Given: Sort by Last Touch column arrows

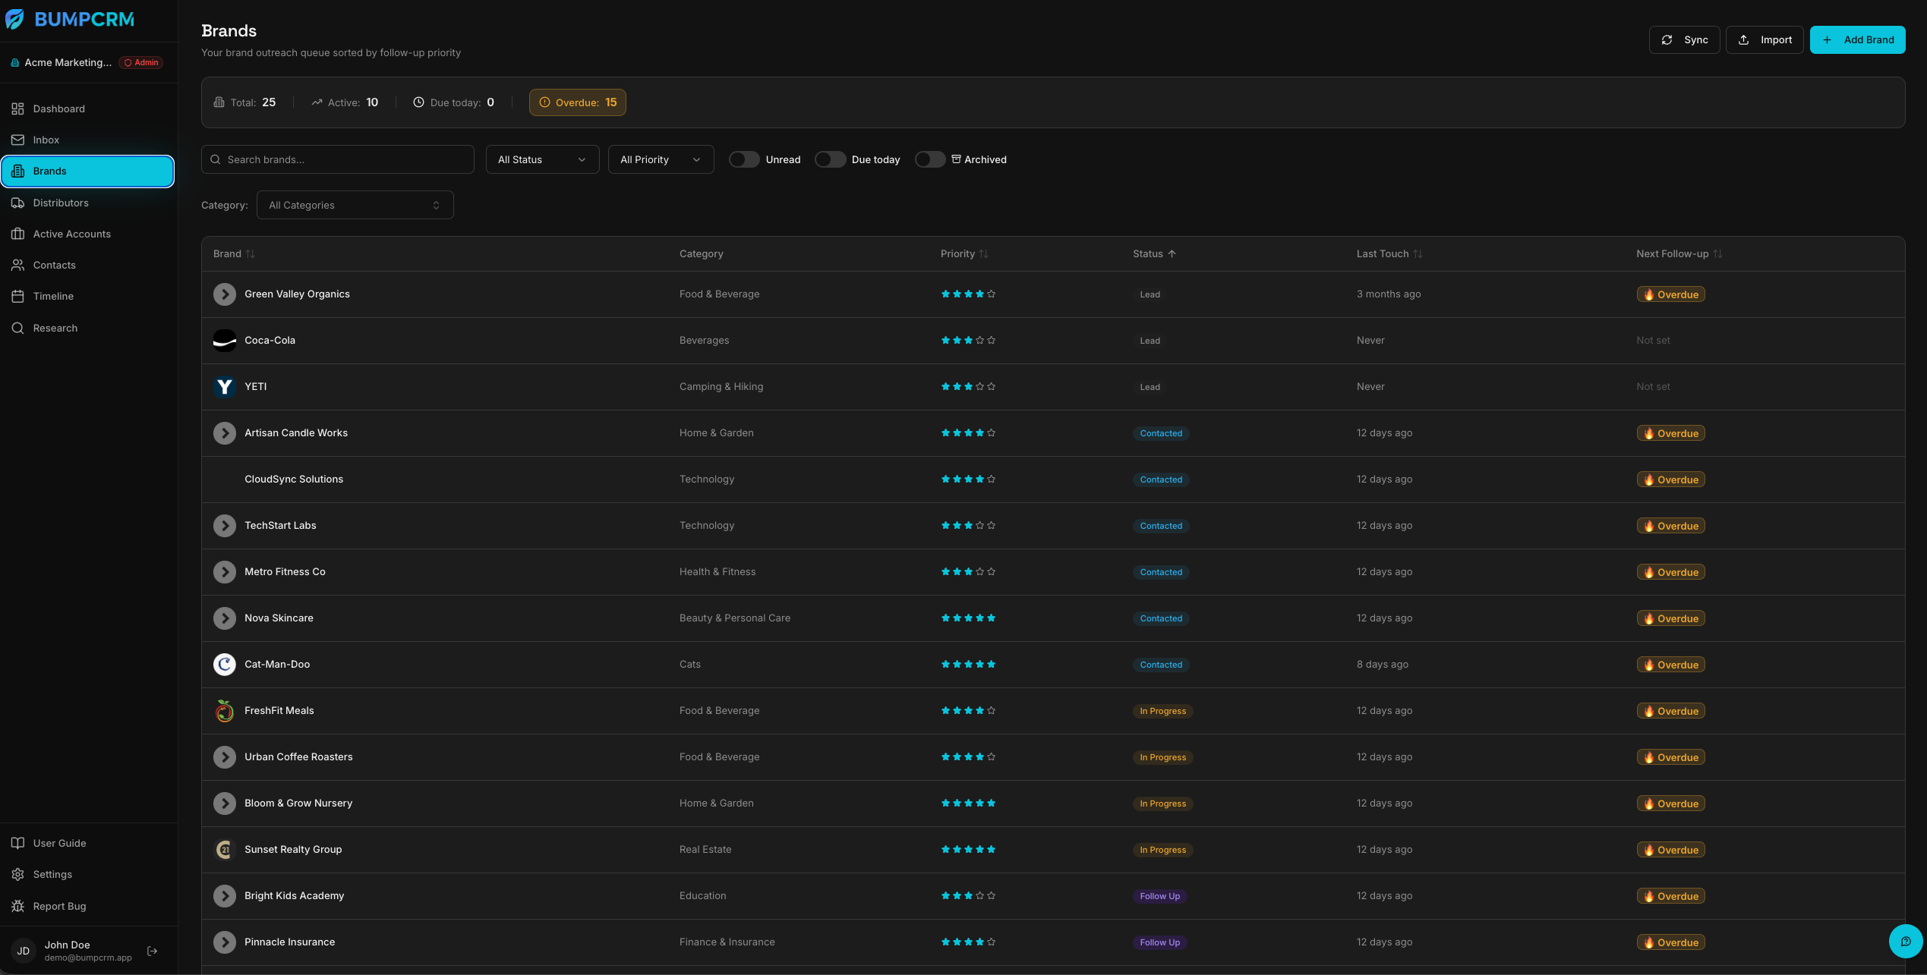Looking at the screenshot, I should click(1418, 254).
